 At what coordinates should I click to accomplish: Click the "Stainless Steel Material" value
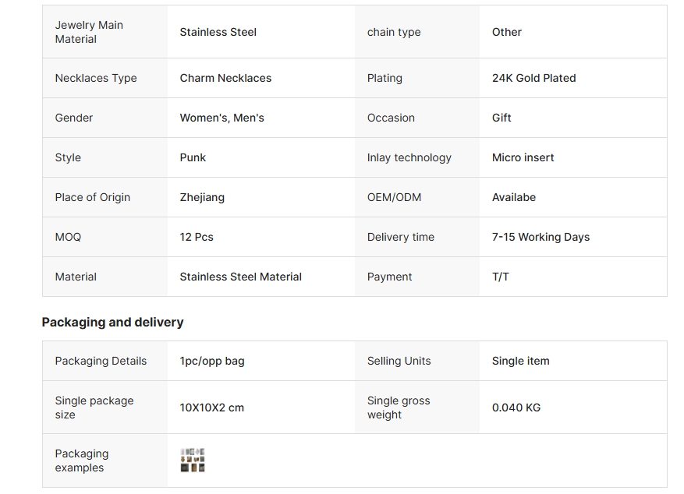(x=240, y=277)
